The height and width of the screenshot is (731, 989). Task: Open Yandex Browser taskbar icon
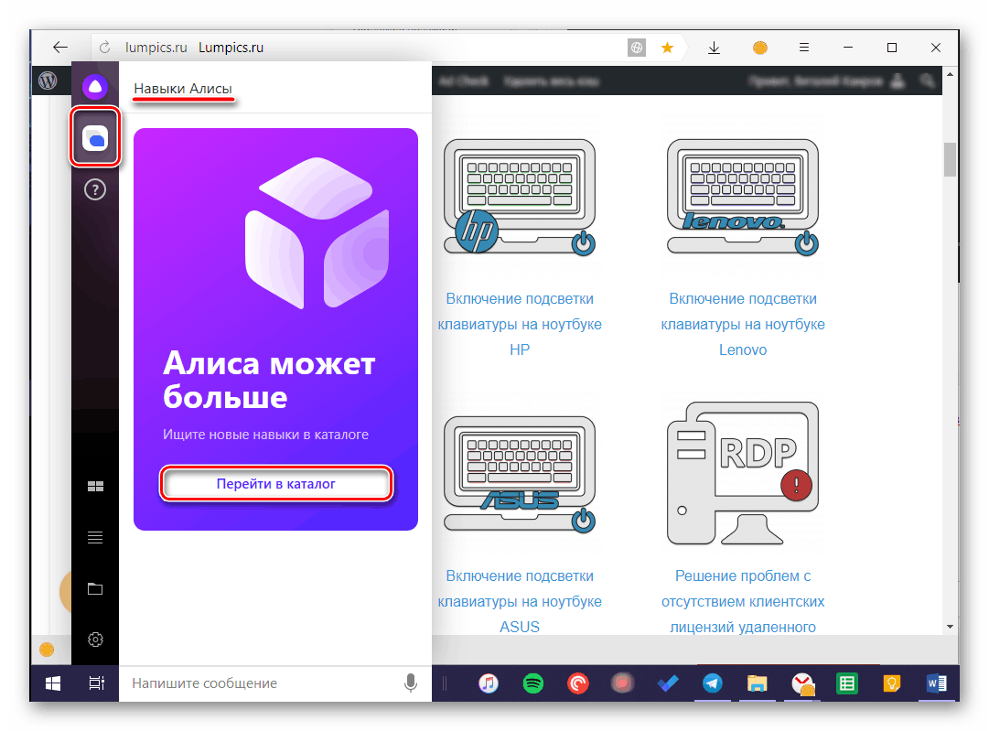(802, 683)
